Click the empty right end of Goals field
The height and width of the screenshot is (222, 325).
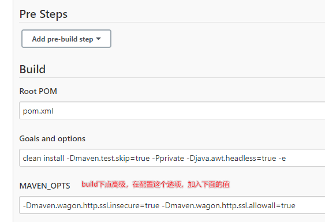tap(307, 158)
